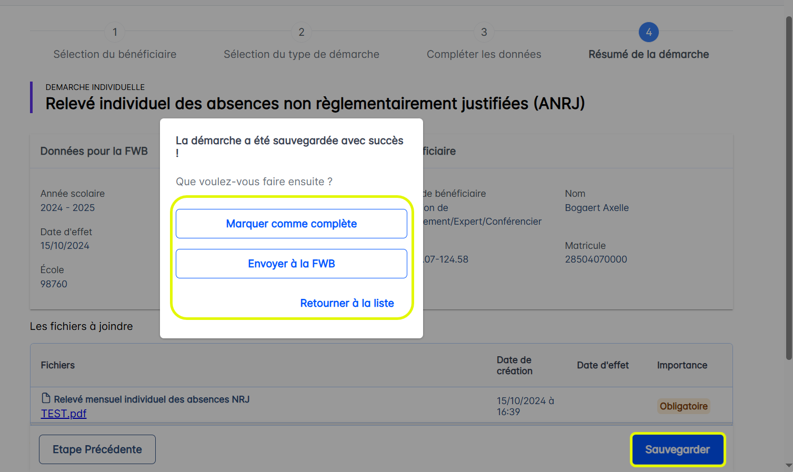Open Sélection du type de démarche step label

tap(302, 54)
